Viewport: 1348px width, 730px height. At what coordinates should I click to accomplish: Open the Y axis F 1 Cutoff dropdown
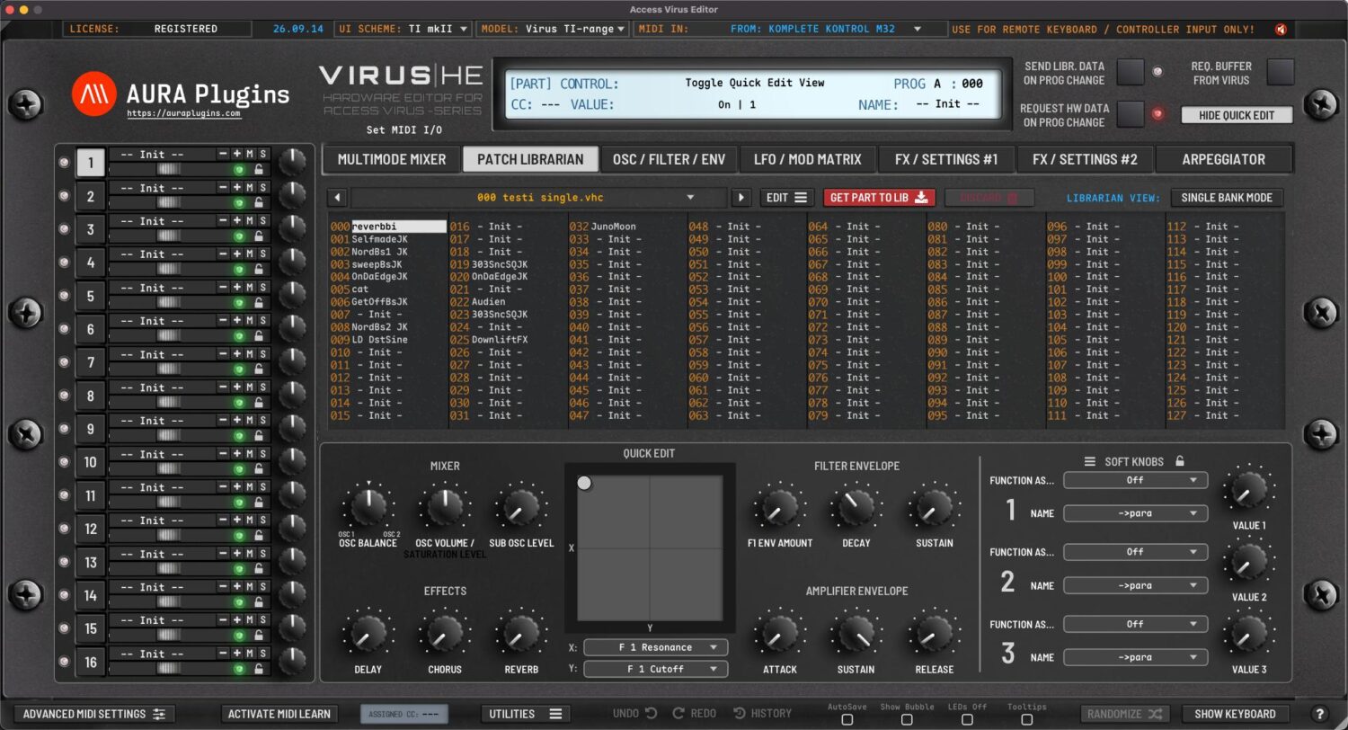(x=655, y=669)
